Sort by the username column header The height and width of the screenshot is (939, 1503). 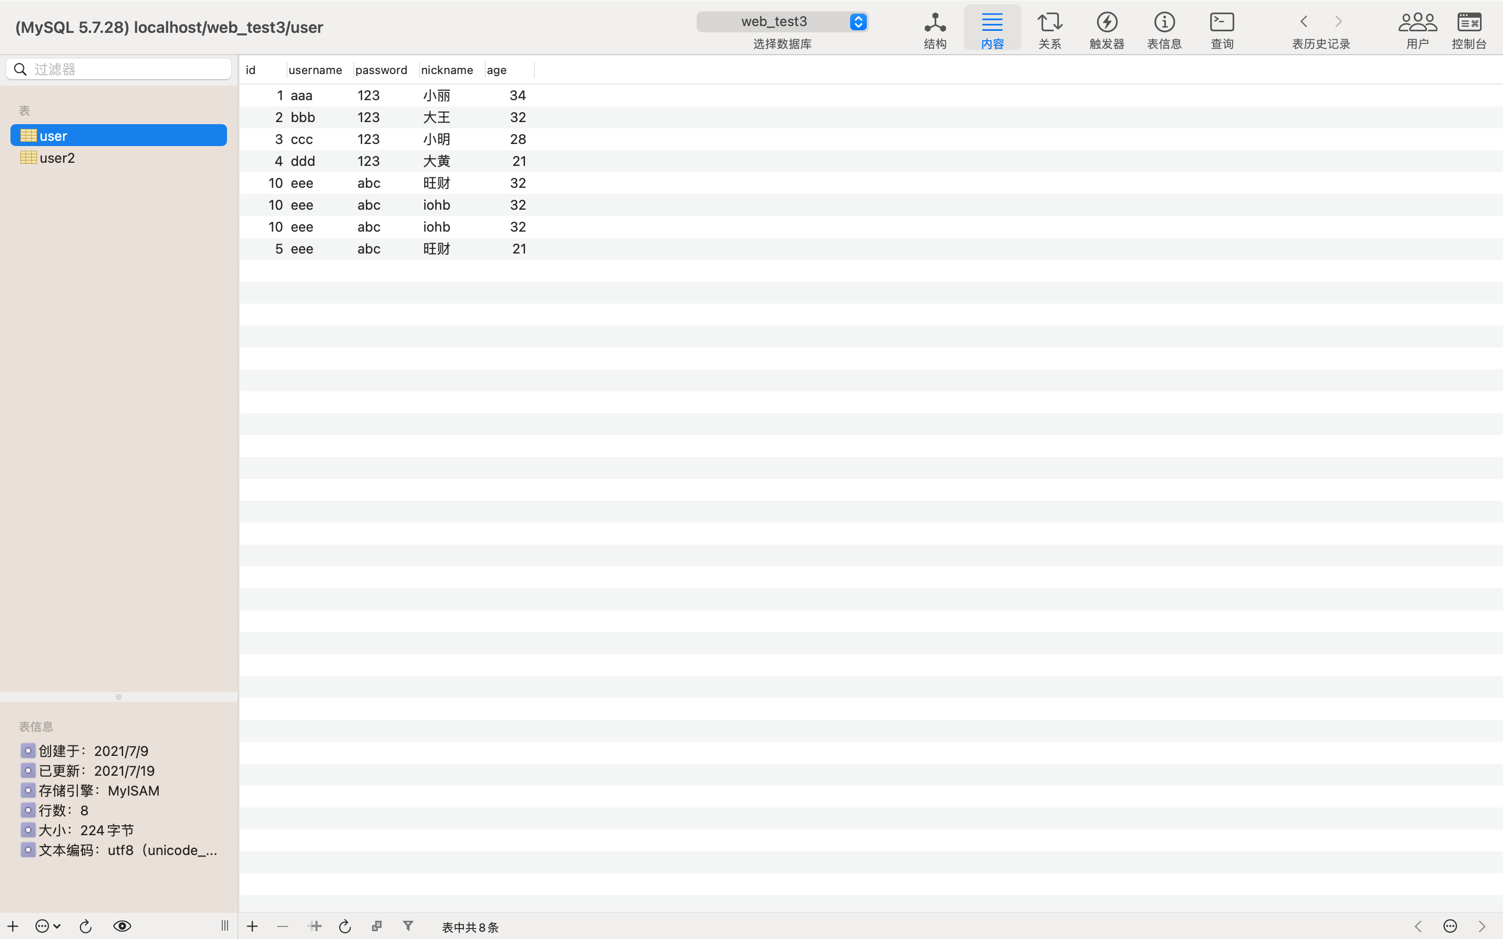click(x=316, y=69)
